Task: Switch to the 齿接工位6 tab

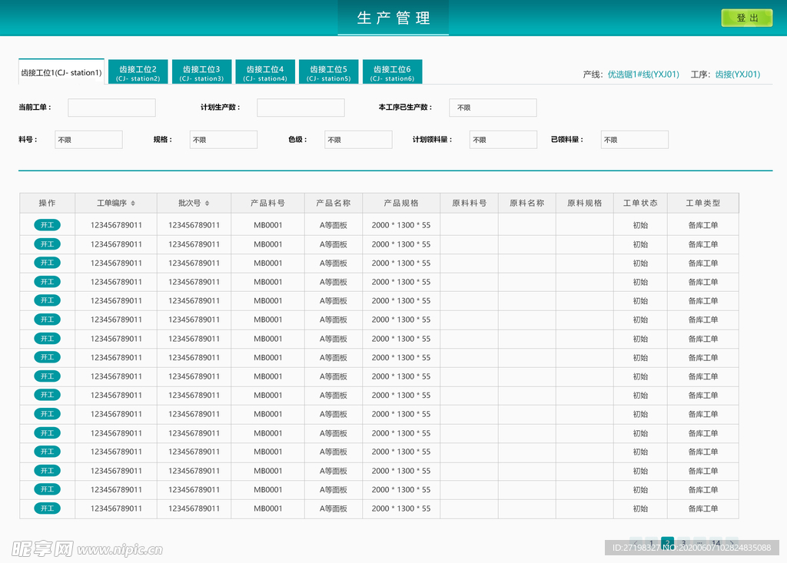Action: click(x=392, y=71)
